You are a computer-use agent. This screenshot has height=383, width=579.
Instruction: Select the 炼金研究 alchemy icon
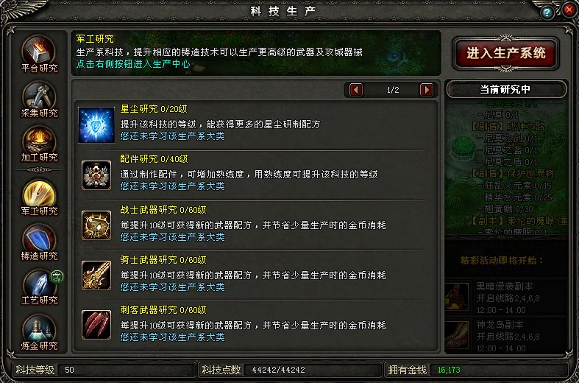39,332
